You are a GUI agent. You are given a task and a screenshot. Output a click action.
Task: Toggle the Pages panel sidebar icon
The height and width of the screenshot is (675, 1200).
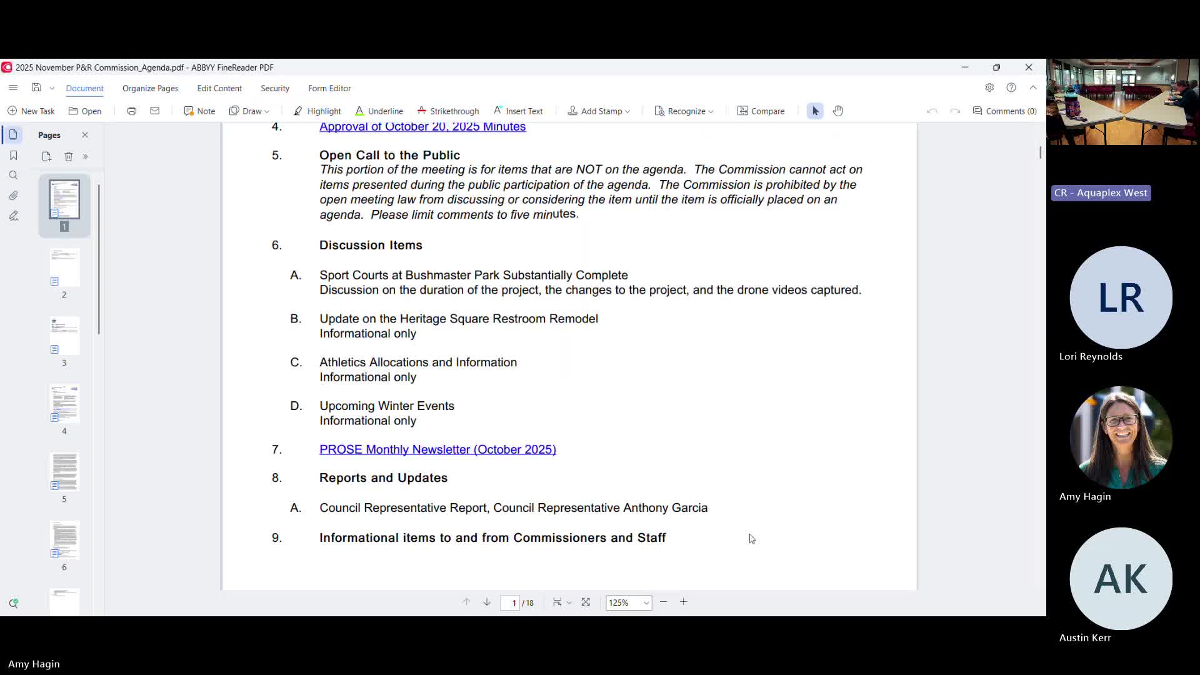pyautogui.click(x=13, y=135)
